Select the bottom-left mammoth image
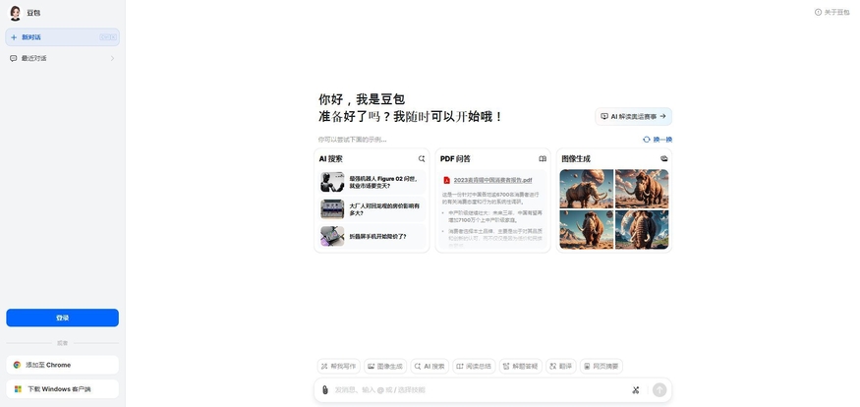 587,229
